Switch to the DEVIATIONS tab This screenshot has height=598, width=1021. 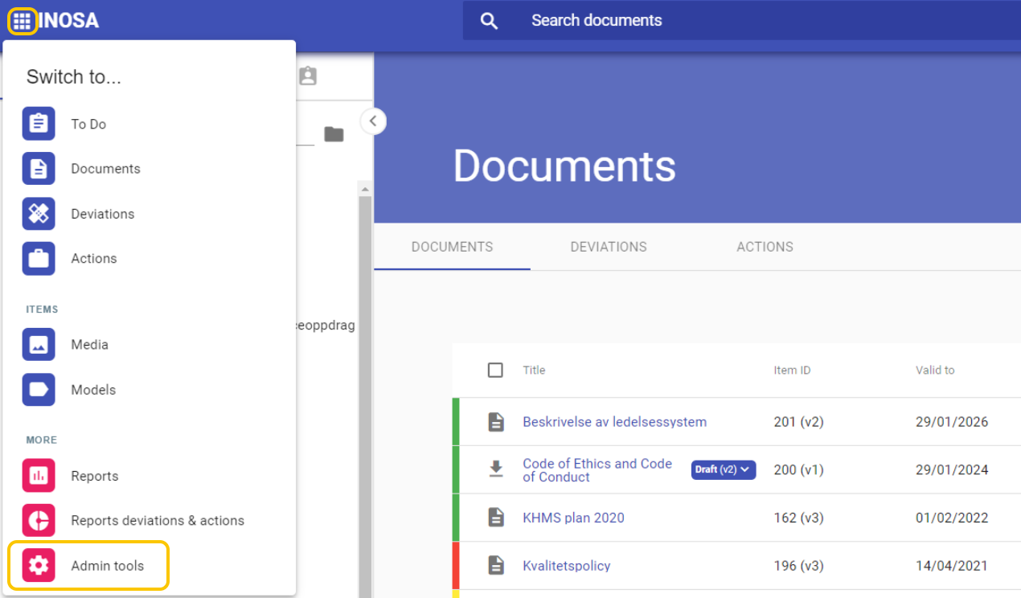click(609, 247)
